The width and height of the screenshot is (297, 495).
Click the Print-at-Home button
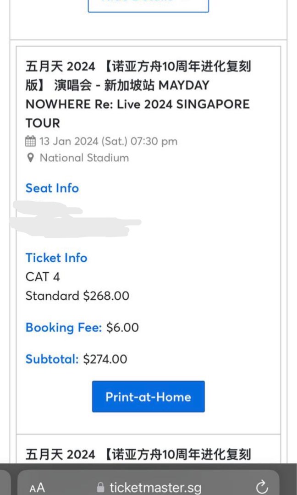coord(148,396)
